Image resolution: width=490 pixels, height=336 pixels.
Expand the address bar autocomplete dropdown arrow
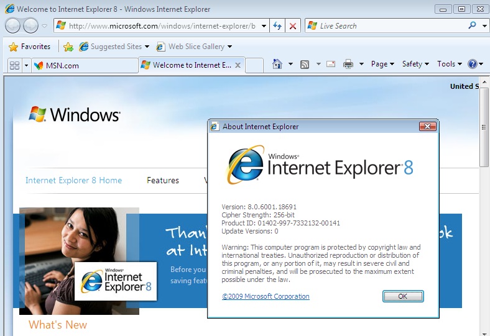pos(264,26)
